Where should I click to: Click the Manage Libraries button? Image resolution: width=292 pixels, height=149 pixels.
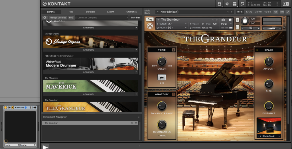(x=58, y=18)
